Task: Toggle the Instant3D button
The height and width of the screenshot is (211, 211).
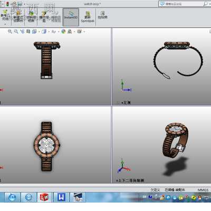Action: pyautogui.click(x=71, y=17)
